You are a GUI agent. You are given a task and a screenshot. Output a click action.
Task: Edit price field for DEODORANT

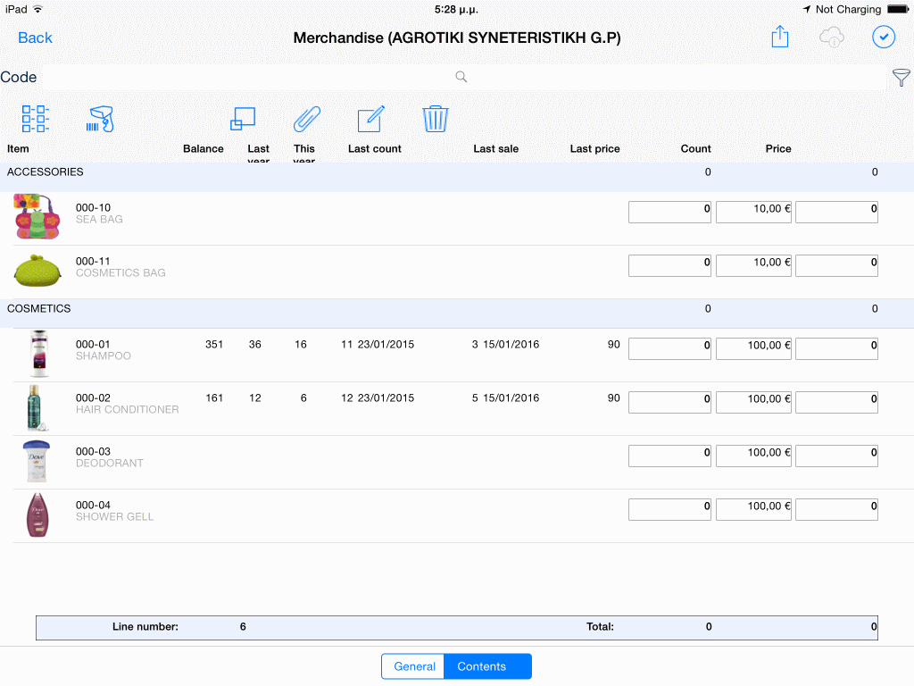753,456
